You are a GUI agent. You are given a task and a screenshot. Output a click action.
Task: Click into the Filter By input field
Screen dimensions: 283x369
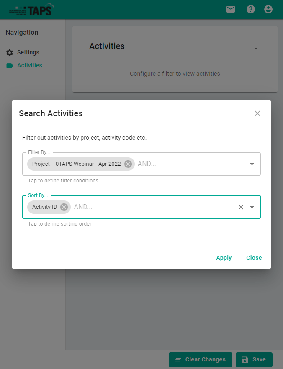click(x=190, y=164)
